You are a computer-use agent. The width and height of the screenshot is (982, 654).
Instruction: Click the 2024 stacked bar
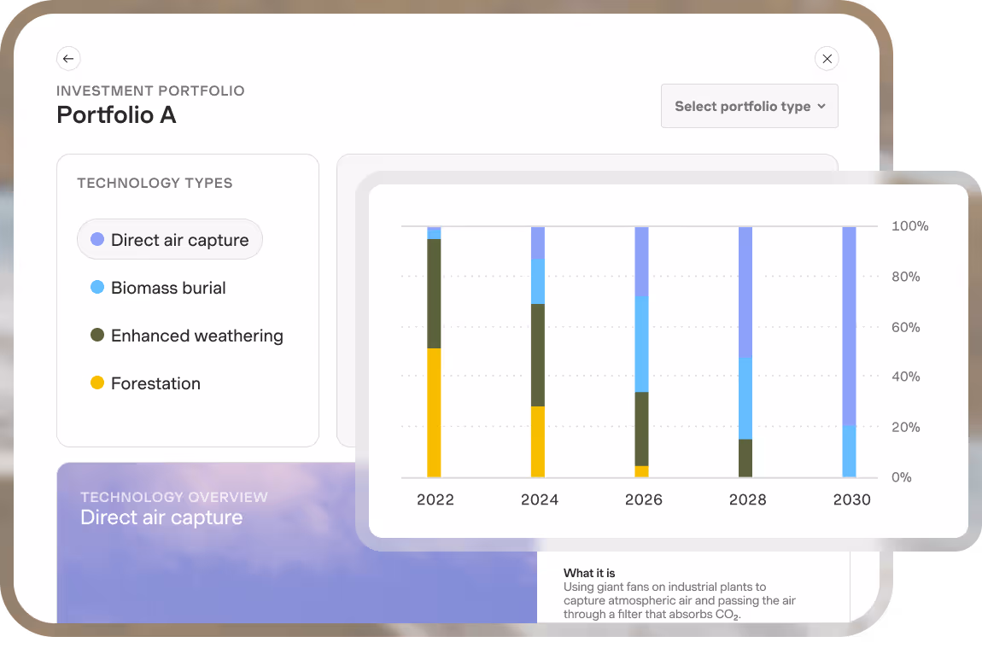click(x=538, y=352)
